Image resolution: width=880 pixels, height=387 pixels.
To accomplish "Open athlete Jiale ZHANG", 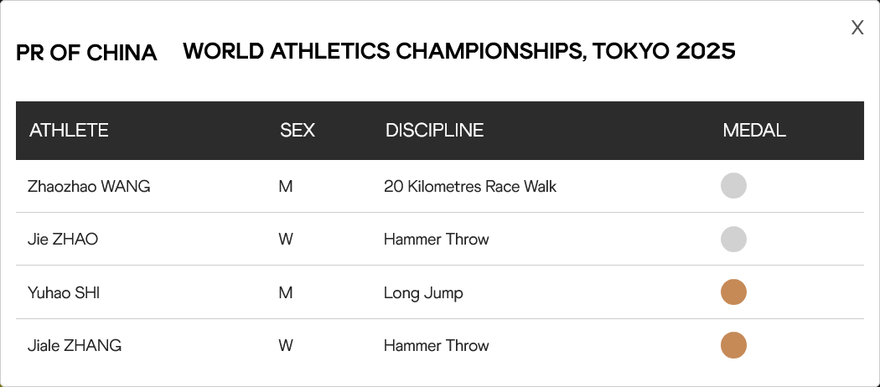I will coord(75,345).
